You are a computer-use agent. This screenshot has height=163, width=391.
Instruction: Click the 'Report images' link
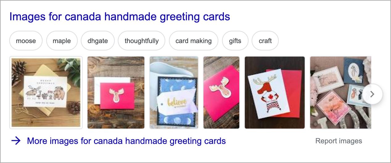339,141
